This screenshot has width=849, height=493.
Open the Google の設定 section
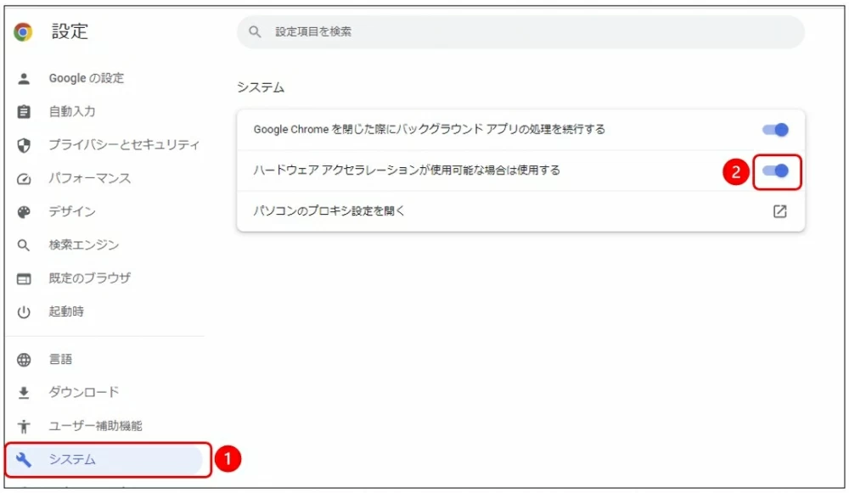coord(85,78)
